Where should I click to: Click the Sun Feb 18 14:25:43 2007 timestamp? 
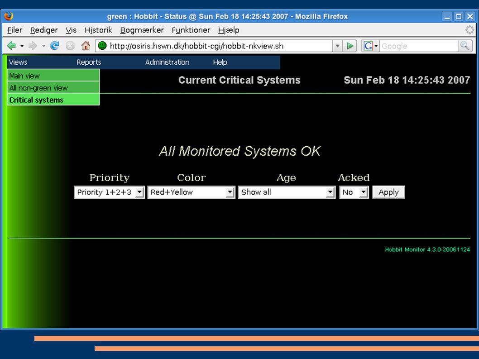tap(407, 80)
